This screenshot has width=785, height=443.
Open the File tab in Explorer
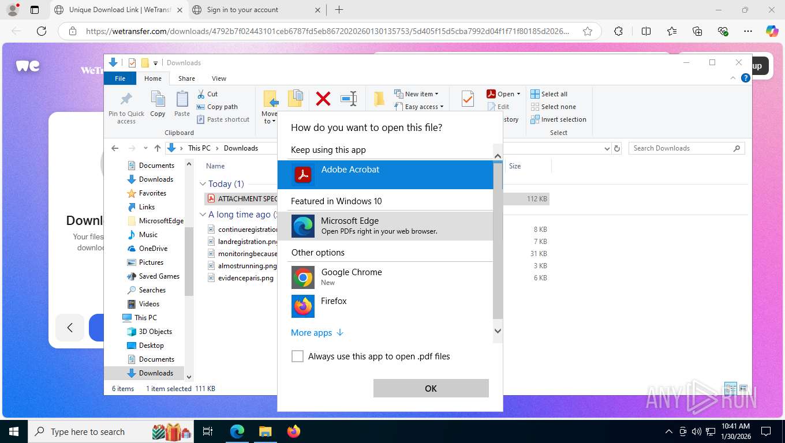120,78
